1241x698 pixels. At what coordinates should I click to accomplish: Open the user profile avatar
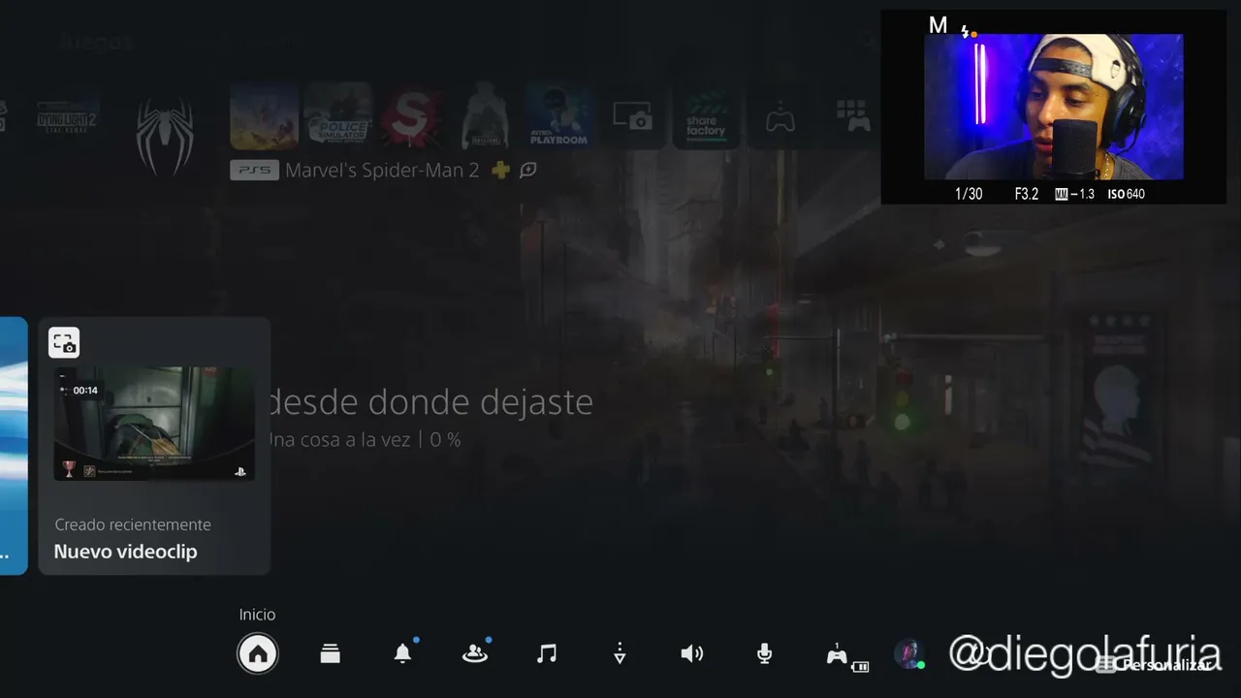[x=908, y=654]
